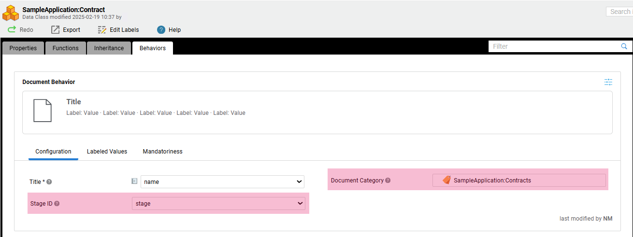Click the blue Help question mark icon
This screenshot has height=237, width=633.
[161, 29]
